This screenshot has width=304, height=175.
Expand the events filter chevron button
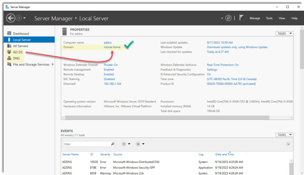(x=288, y=144)
